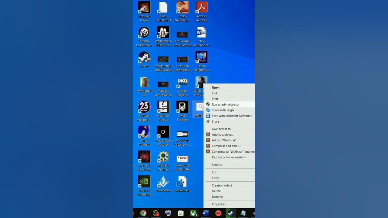
Task: Select the NFS Unbound Word document icon
Action: click(x=202, y=37)
